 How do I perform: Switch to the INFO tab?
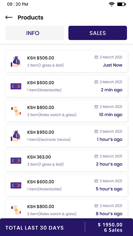point(35,33)
